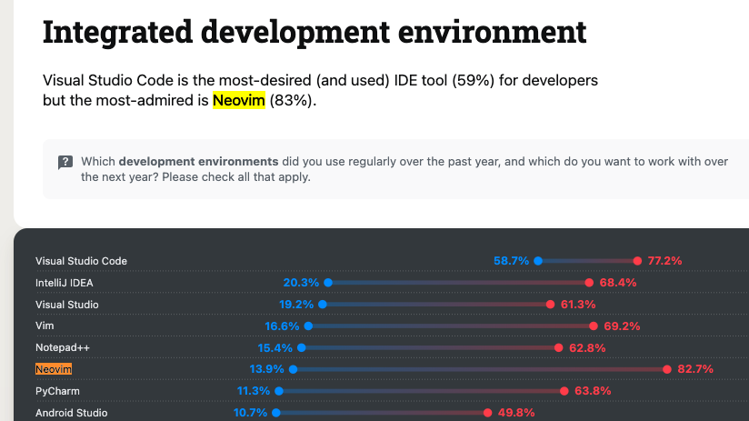This screenshot has width=749, height=421.
Task: Click IntelliJ IDEA's blue 20.3% dot
Action: tap(328, 283)
